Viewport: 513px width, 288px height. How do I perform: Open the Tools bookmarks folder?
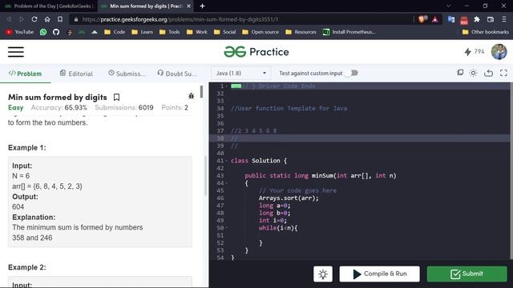169,32
